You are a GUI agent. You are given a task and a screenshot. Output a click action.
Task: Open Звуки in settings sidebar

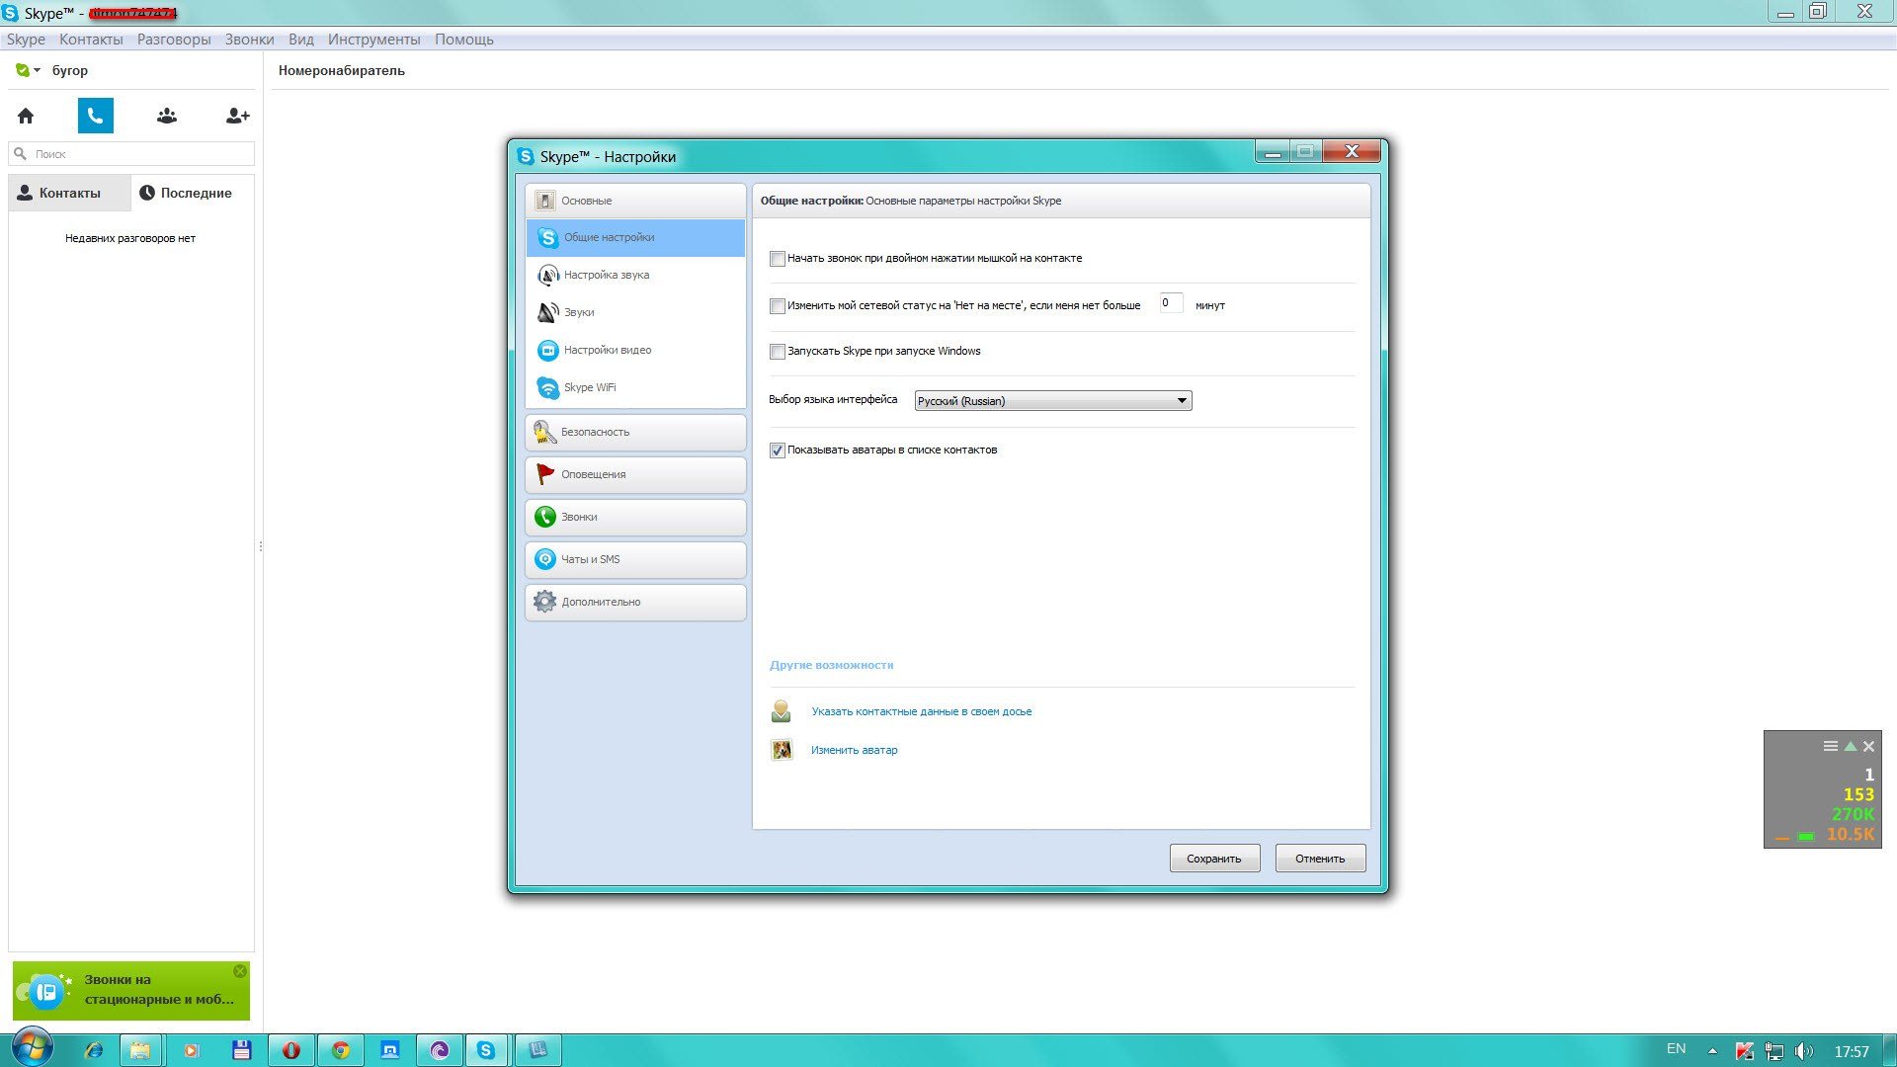click(635, 312)
